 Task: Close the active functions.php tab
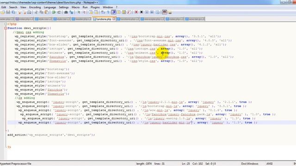[114, 19]
